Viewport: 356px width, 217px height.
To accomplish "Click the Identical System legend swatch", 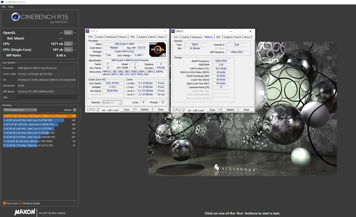I will tap(21, 203).
